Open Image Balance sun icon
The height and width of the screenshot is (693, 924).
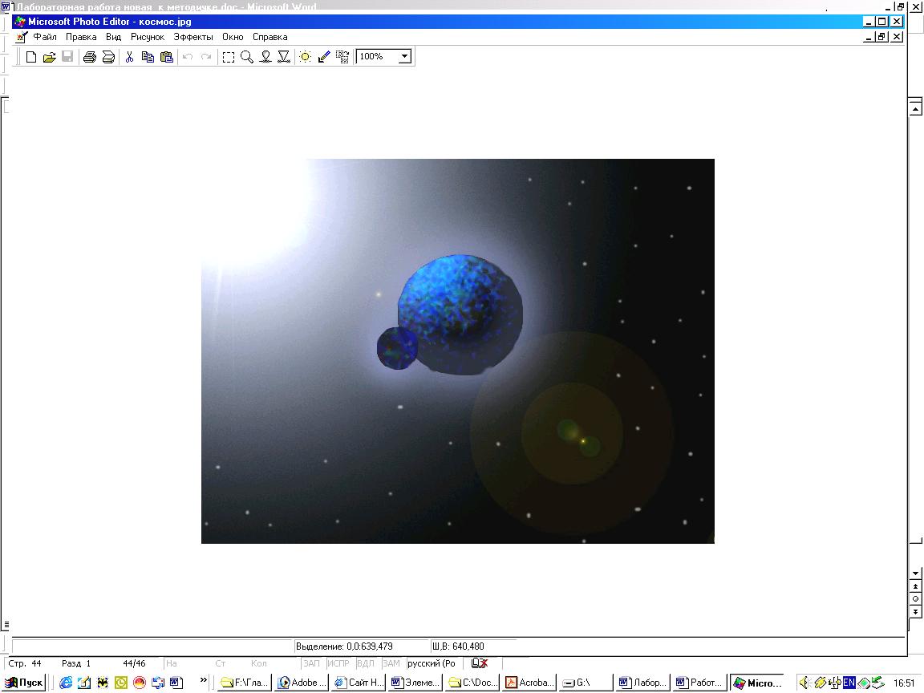(306, 57)
